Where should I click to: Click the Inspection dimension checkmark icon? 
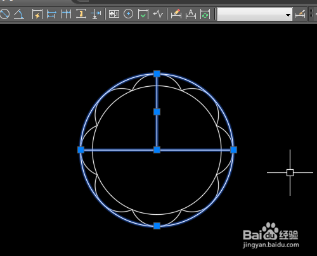[x=143, y=15]
